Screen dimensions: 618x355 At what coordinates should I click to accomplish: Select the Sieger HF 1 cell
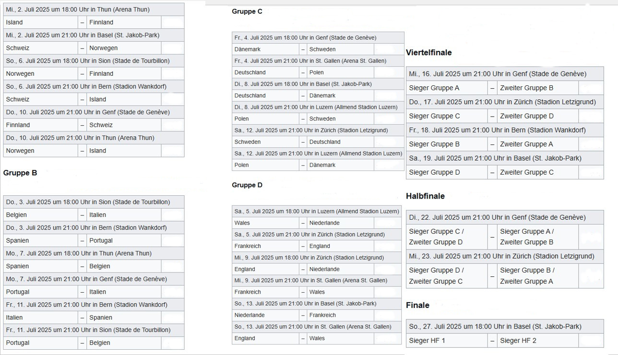tap(427, 341)
